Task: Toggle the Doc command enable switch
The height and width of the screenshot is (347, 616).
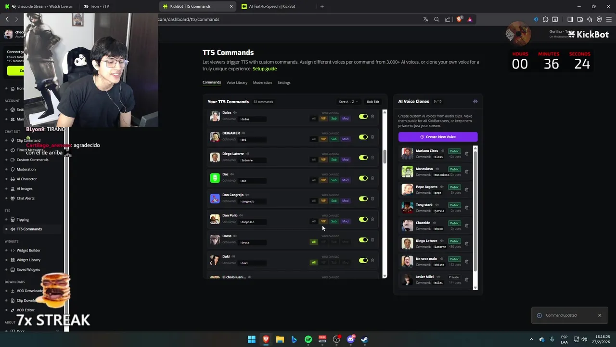Action: click(x=363, y=178)
